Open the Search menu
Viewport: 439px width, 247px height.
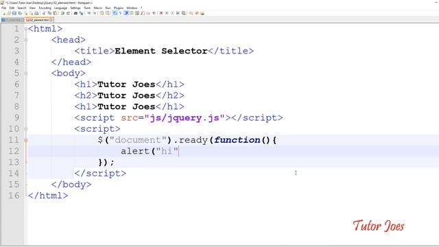tap(22, 8)
